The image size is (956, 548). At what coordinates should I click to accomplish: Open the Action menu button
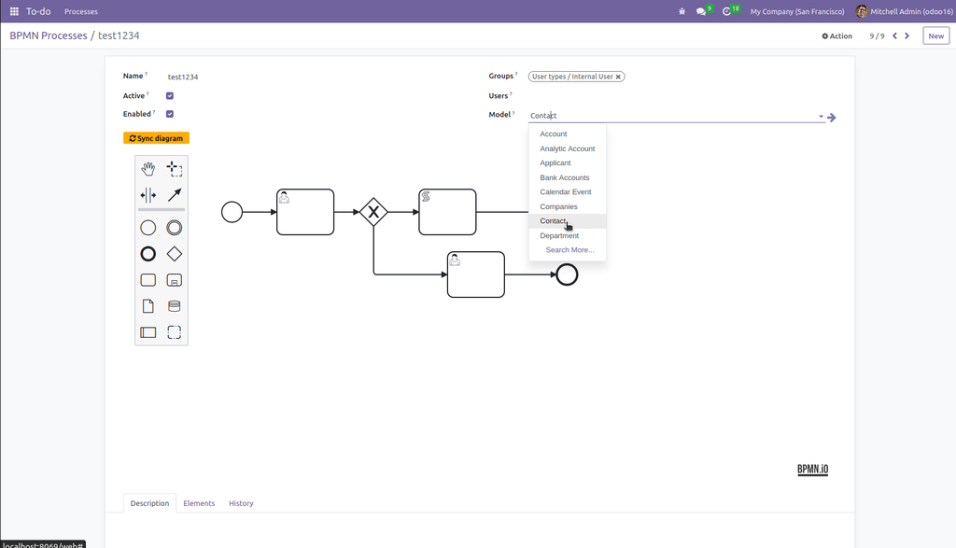point(836,36)
